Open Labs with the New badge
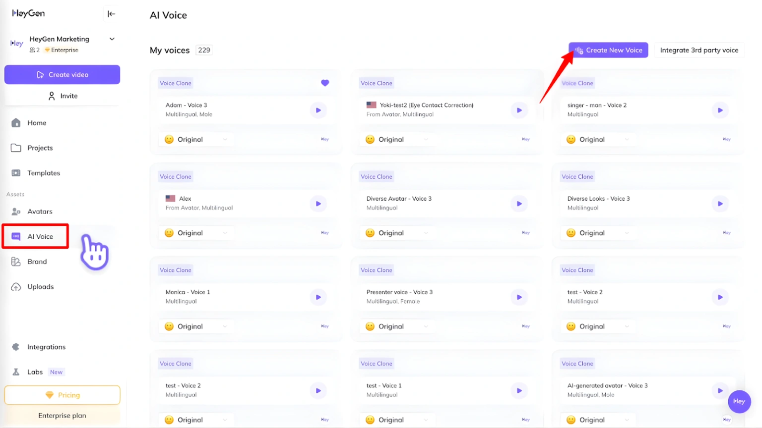 (35, 372)
